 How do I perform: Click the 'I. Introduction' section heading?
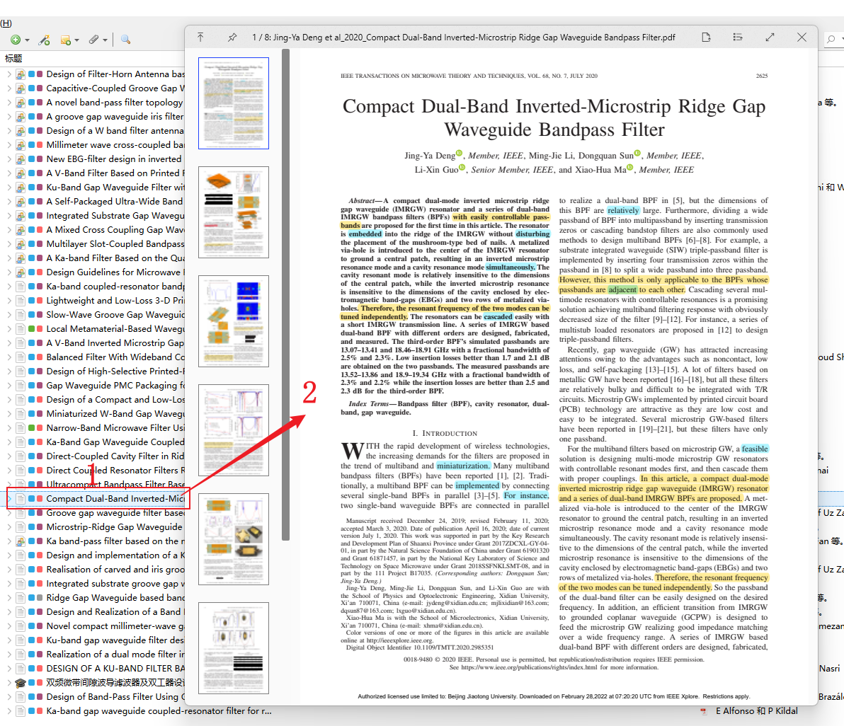(445, 434)
